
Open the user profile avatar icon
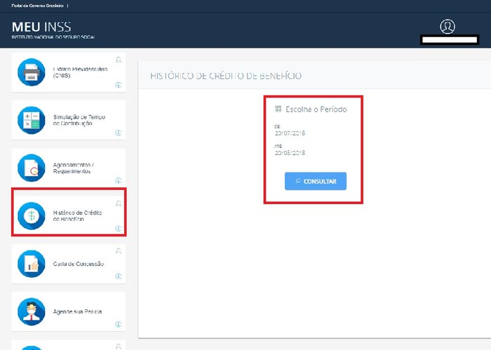(x=448, y=27)
